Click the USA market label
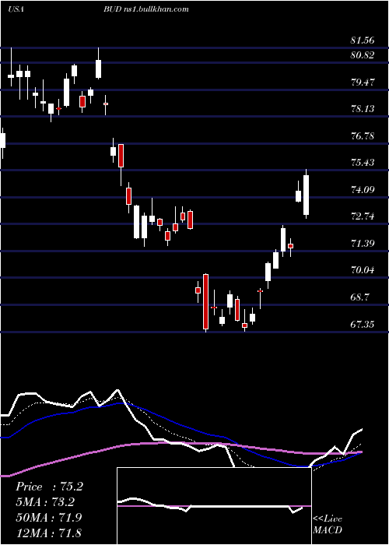Viewport: 389px width, 545px height. point(16,9)
